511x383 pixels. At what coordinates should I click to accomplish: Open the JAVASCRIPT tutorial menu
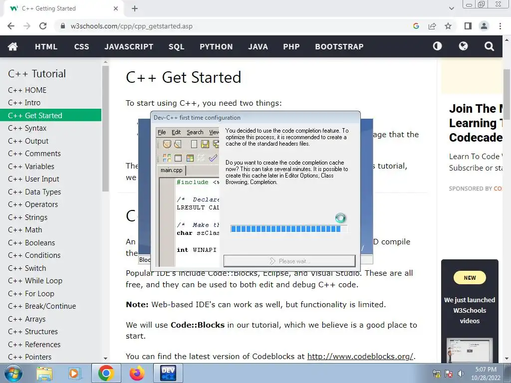pos(129,46)
